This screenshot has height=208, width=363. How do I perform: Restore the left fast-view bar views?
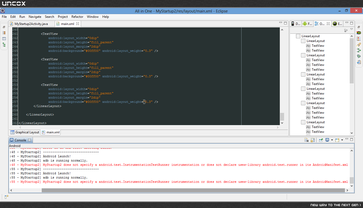(4, 27)
